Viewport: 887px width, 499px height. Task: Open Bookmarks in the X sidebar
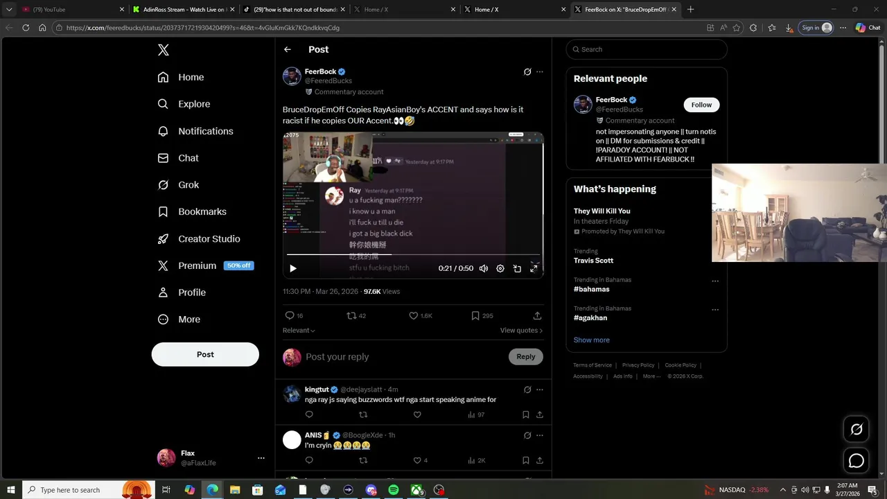coord(192,211)
